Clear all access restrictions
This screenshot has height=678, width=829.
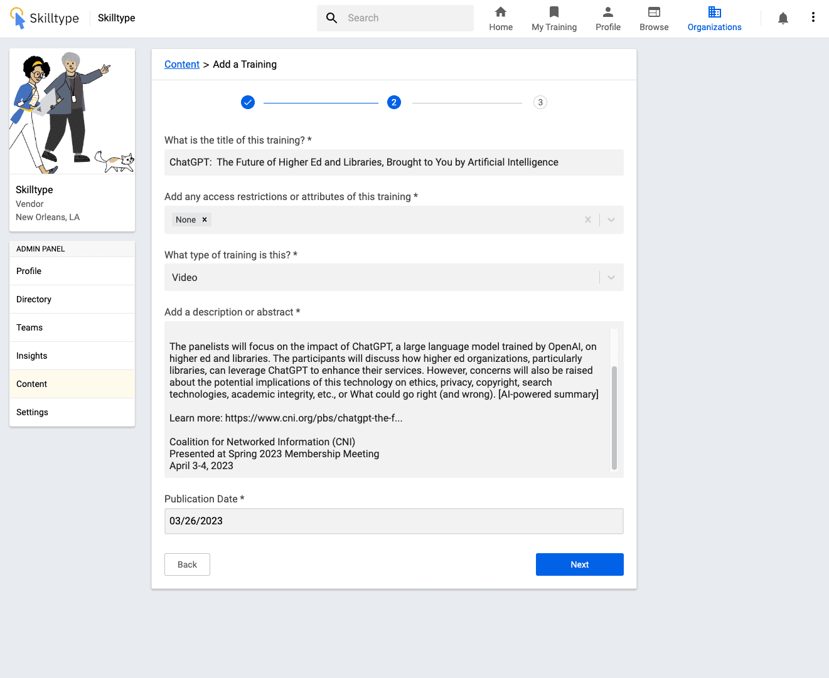point(588,220)
